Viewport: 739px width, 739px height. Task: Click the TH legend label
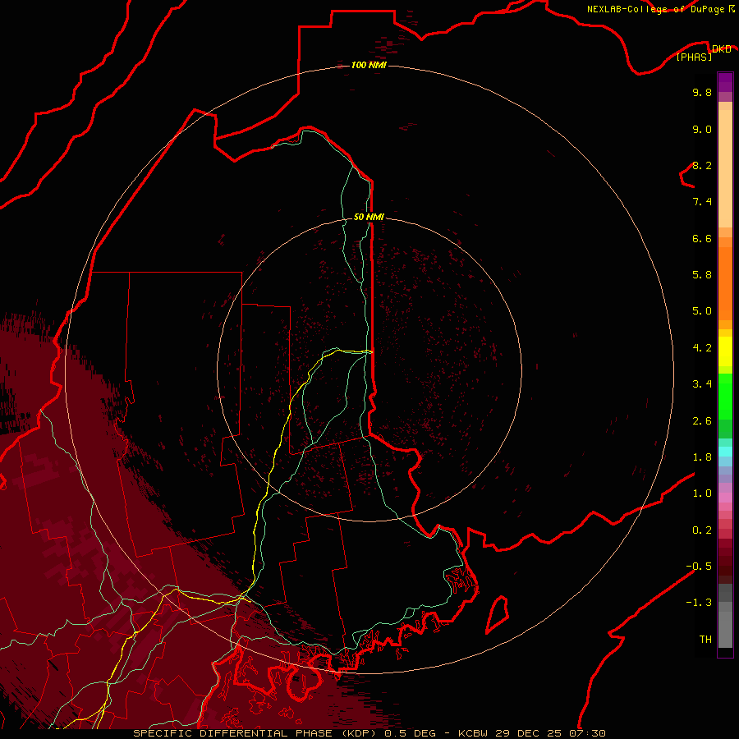(x=705, y=639)
